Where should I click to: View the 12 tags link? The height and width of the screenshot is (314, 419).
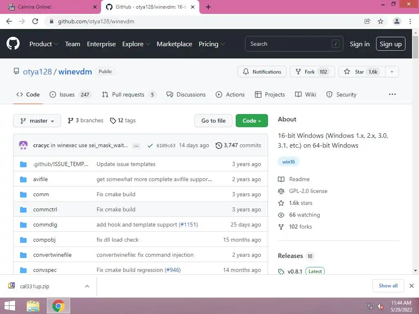point(123,121)
